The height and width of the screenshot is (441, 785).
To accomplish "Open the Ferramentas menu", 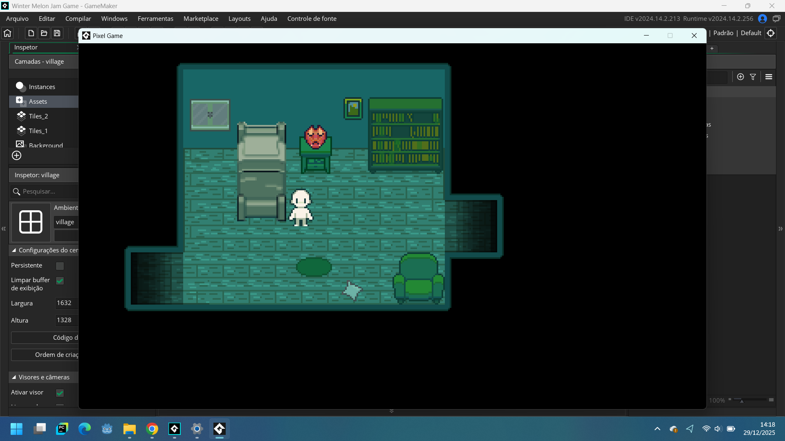I will coord(155,19).
